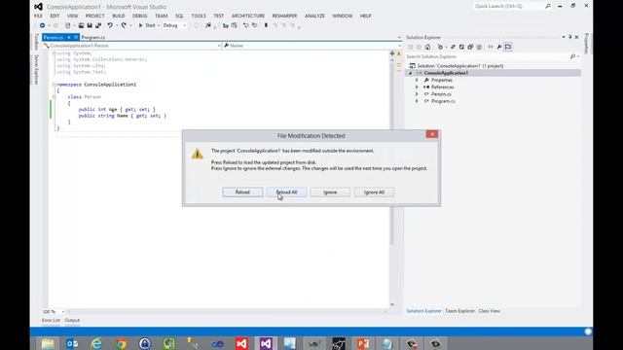Screen dimensions: 623x350
Task: Open the Server Explorer side tab
Action: [36, 69]
